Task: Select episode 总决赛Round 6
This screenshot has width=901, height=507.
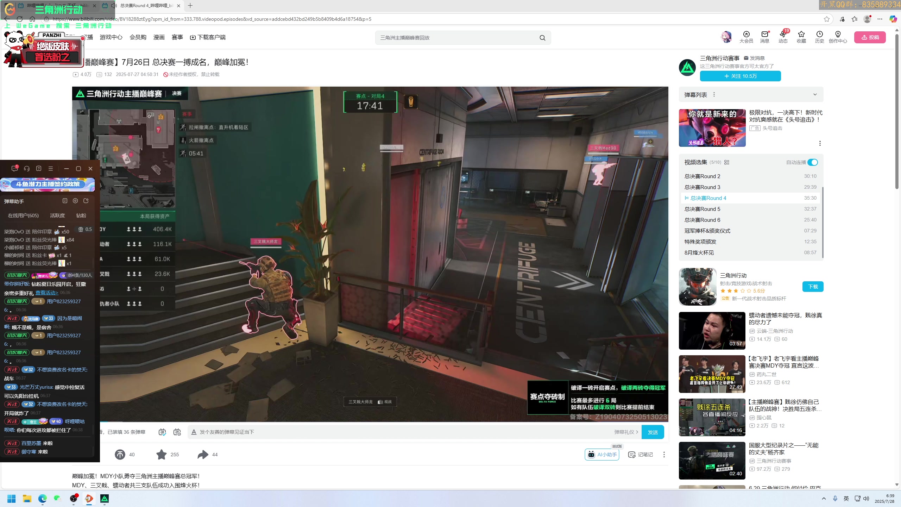Action: pos(750,220)
